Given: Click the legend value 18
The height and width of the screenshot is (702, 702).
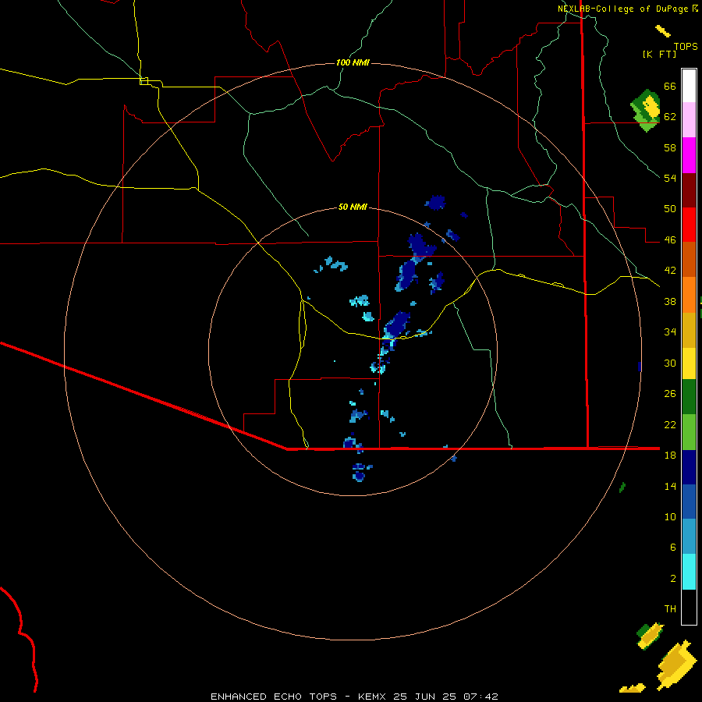Looking at the screenshot, I should 670,456.
